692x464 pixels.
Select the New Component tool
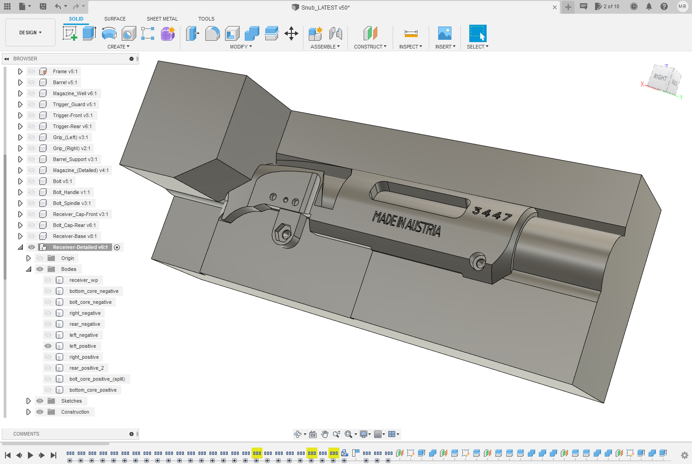click(x=316, y=33)
